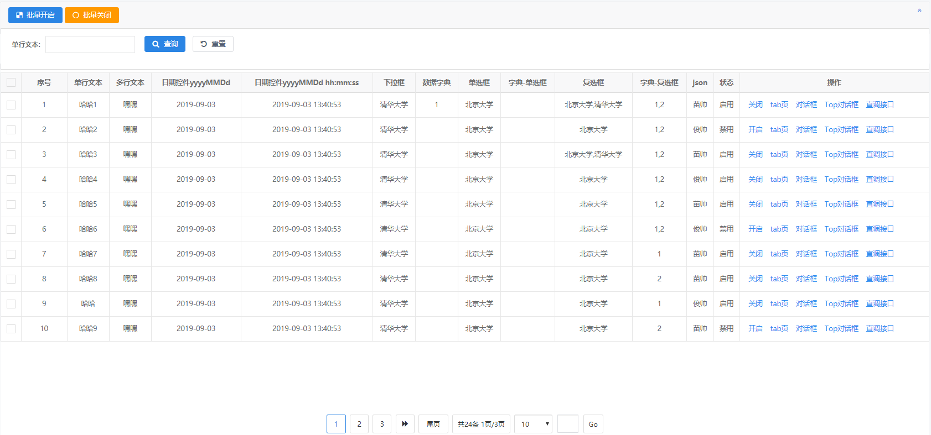Click the 状态 column header
Screen dimensions: 931x435
coord(727,82)
